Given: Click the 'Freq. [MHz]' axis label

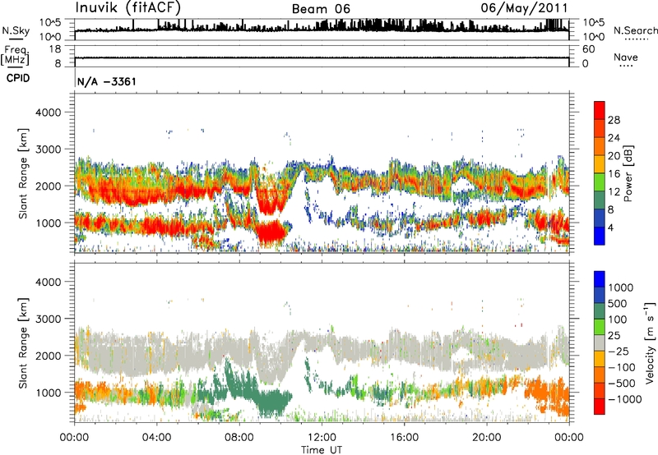Looking at the screenshot, I should [x=16, y=56].
